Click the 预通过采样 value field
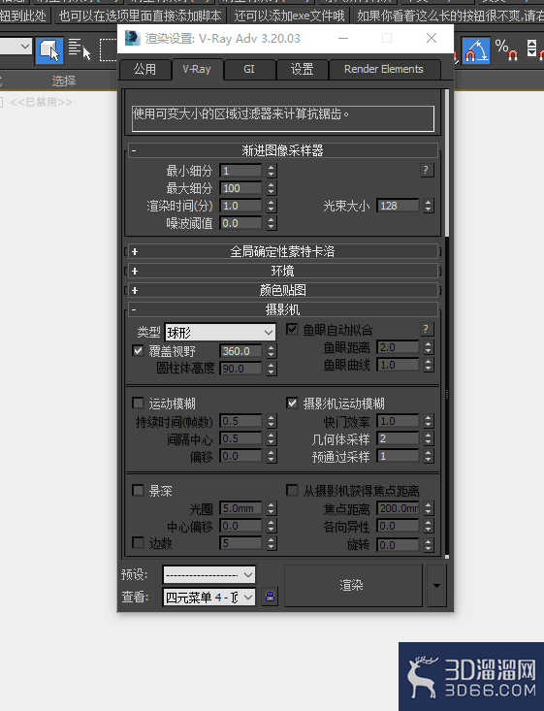This screenshot has width=544, height=711. tap(398, 456)
